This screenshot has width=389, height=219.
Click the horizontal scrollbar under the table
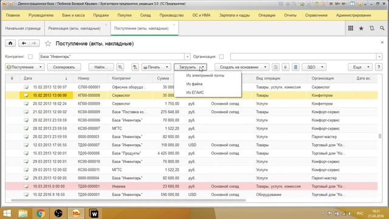[128, 200]
